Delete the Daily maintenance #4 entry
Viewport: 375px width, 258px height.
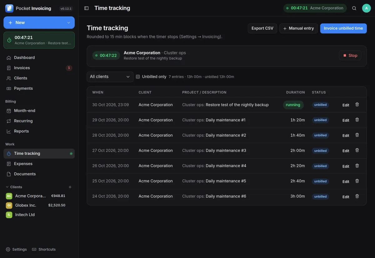coord(357,166)
